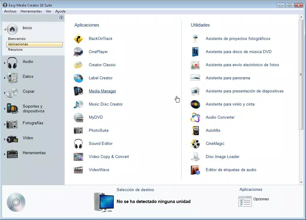Click the panorama assistant icon
The width and height of the screenshot is (306, 220).
(x=195, y=78)
